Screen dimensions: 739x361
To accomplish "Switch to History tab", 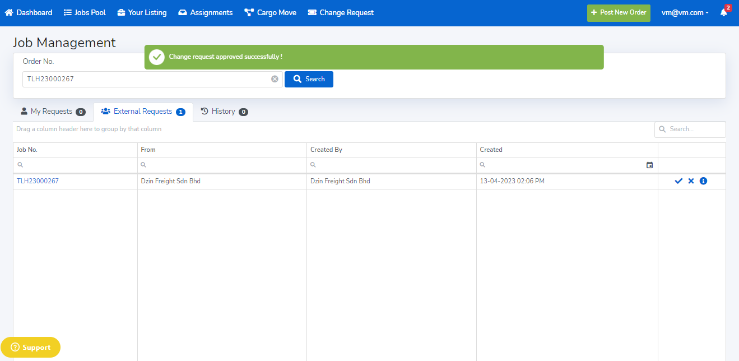I will 224,112.
